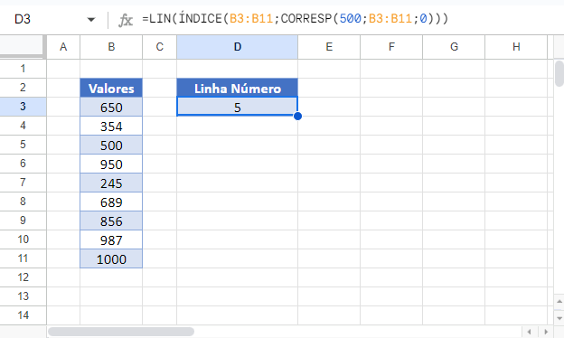Select row 10 header
The width and height of the screenshot is (564, 338).
click(x=23, y=239)
